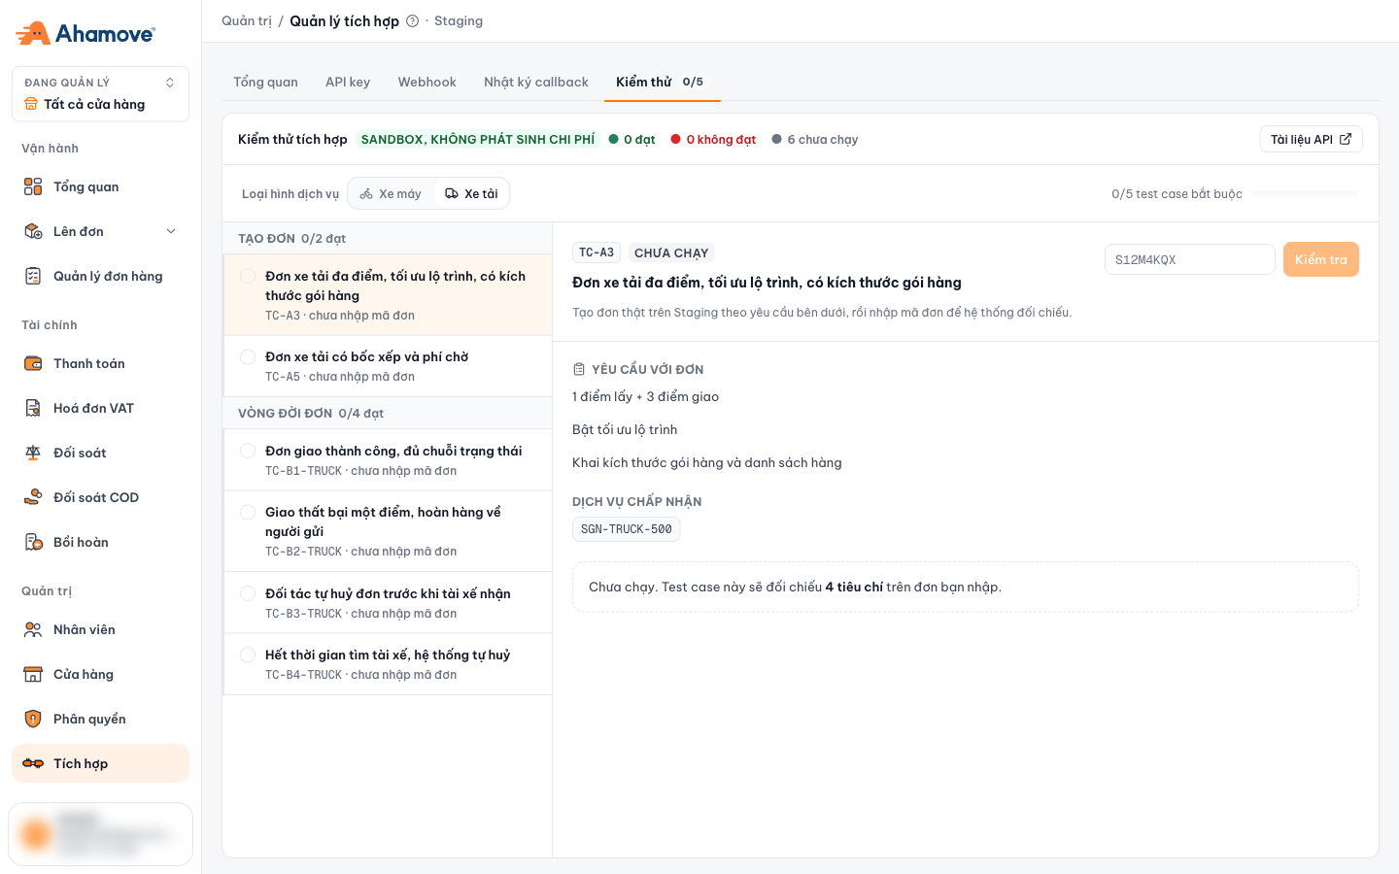Image resolution: width=1399 pixels, height=874 pixels.
Task: Open the store selector dropdown arrows
Action: click(170, 83)
